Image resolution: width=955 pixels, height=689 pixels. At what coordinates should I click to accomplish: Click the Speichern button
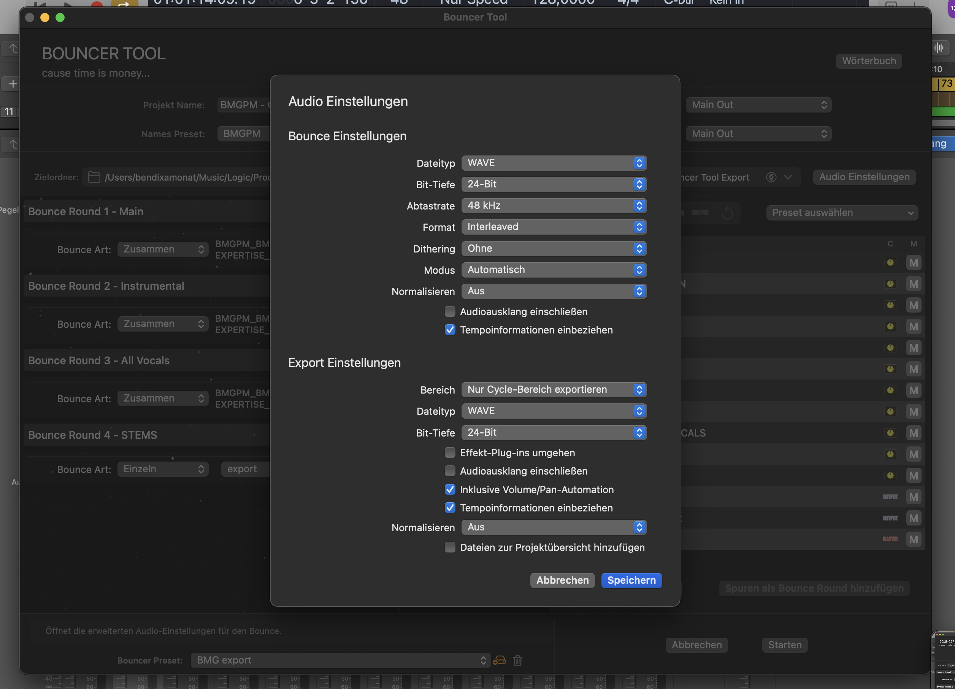click(631, 580)
